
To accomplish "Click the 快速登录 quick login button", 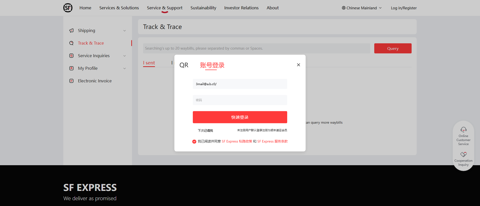I will click(x=240, y=117).
